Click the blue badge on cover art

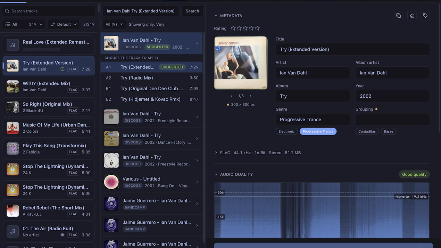[218, 48]
